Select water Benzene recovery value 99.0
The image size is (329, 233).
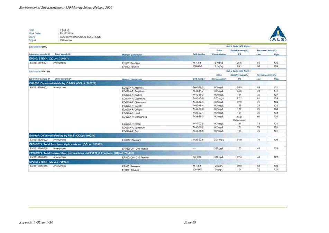tap(239, 166)
